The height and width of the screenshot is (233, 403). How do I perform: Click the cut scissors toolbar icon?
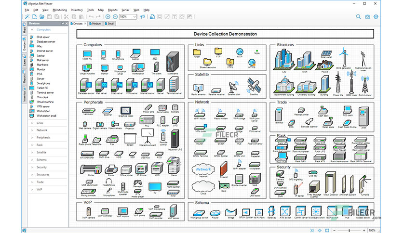(x=67, y=17)
